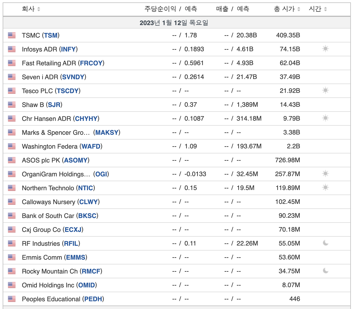Sort by the 시간 time column arrows

[325, 9]
